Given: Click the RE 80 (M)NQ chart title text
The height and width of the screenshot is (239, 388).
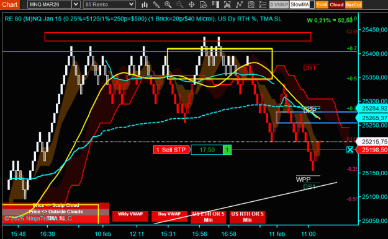Looking at the screenshot, I should click(x=143, y=19).
